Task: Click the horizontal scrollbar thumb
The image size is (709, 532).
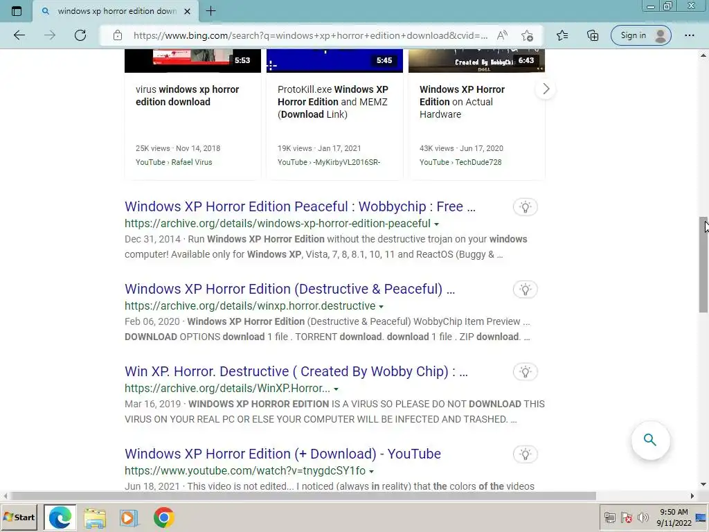Action: click(302, 496)
